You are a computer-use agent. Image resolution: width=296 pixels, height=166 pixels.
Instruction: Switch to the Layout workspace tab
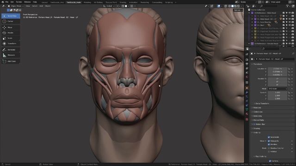coord(44,2)
